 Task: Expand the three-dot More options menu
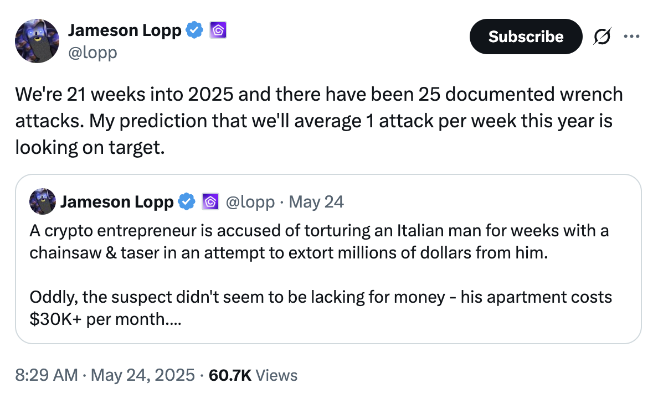click(x=631, y=37)
